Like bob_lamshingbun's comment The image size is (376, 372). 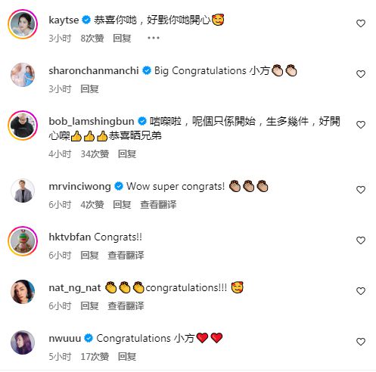361,125
